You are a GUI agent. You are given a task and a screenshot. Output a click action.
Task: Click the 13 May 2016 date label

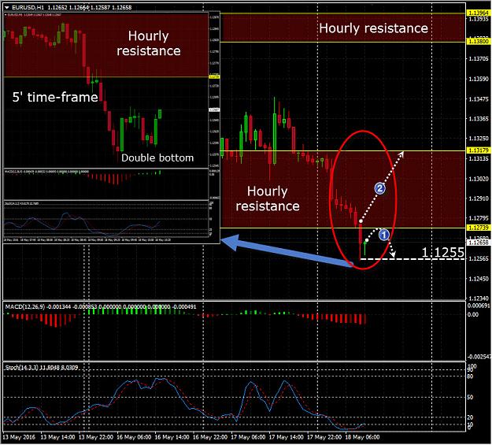[x=19, y=437]
